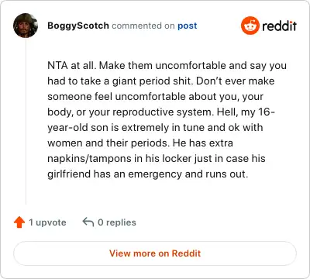The image size is (310, 279).
Task: Click the reply arrow icon
Action: click(88, 222)
